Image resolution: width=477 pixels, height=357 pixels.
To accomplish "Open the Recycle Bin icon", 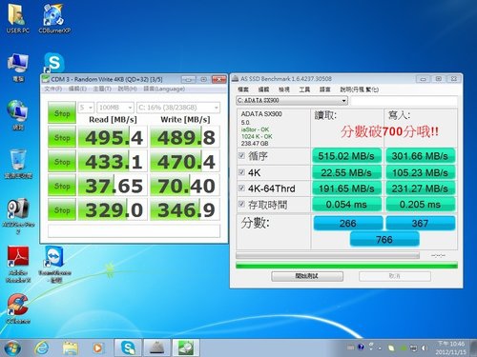I will (x=18, y=164).
